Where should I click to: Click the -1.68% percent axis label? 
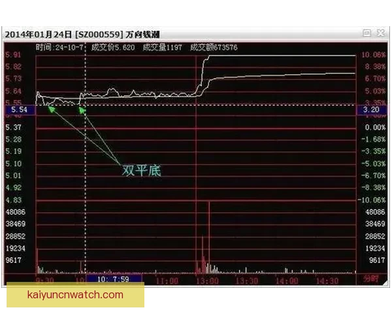tap(373, 139)
